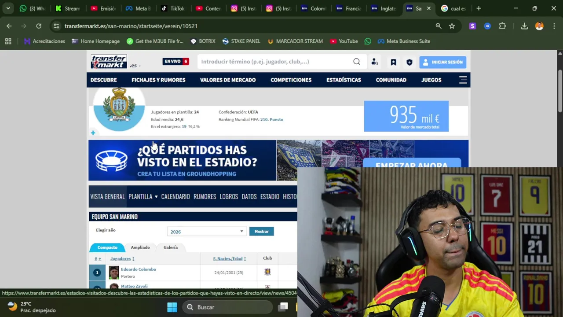Switch to the TikTok tab
The image size is (563, 317).
pos(172,8)
